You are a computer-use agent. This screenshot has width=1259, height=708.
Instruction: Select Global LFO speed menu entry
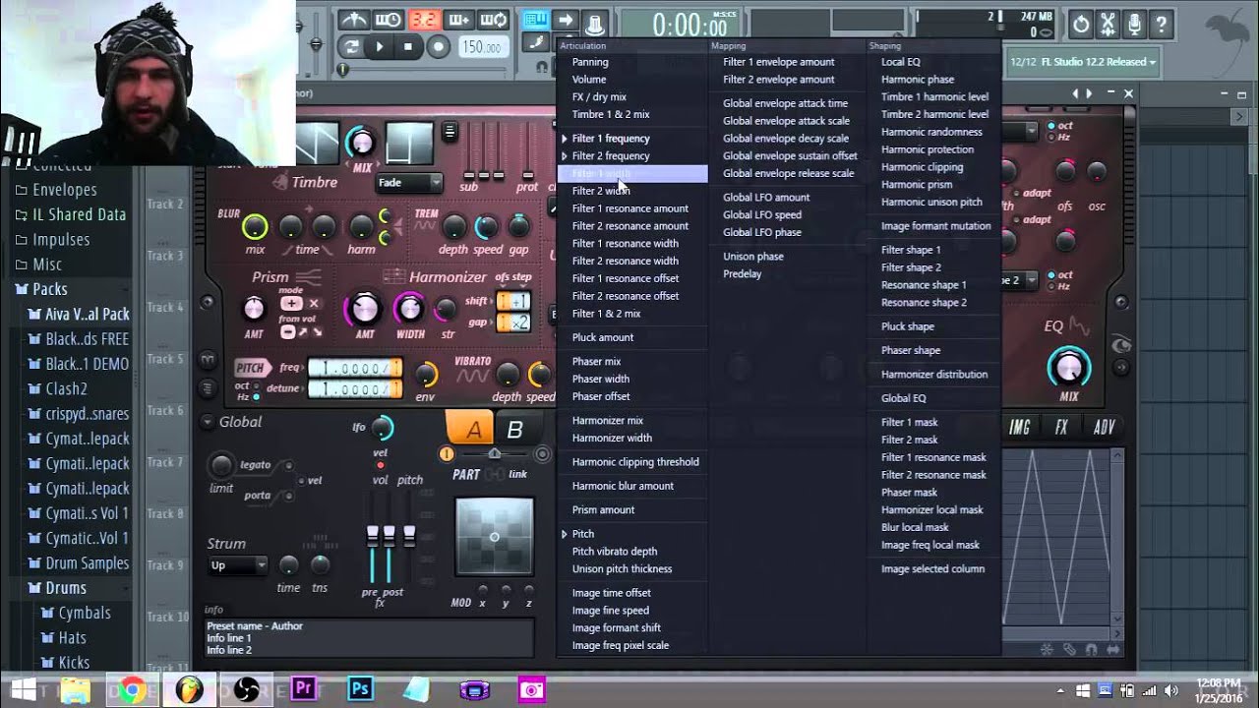[761, 214]
